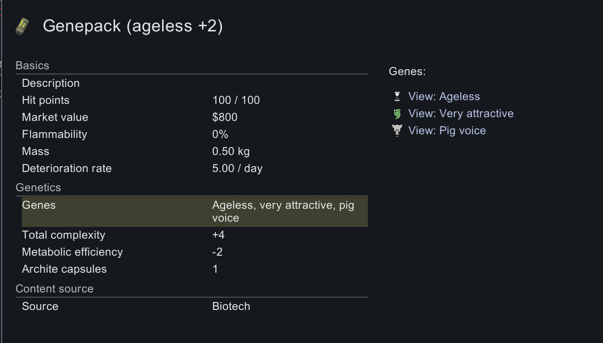The image size is (603, 343).
Task: Click the Ageless hourglass gene icon
Action: (397, 96)
